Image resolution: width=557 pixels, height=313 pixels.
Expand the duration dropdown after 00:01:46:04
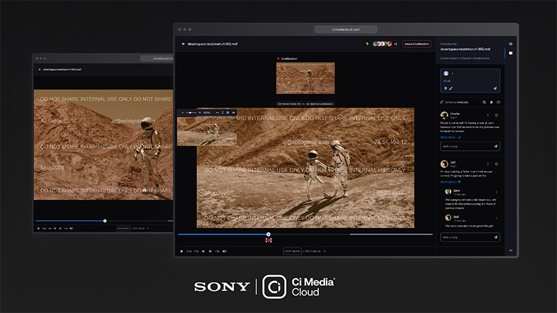325,250
